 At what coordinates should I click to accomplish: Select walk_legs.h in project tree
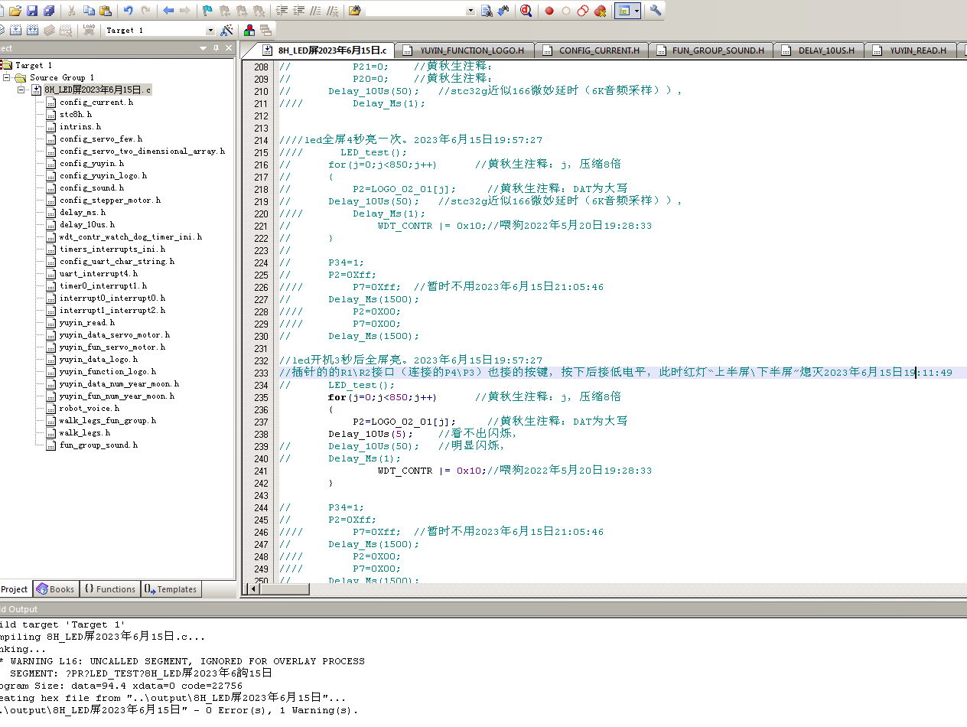pyautogui.click(x=85, y=432)
